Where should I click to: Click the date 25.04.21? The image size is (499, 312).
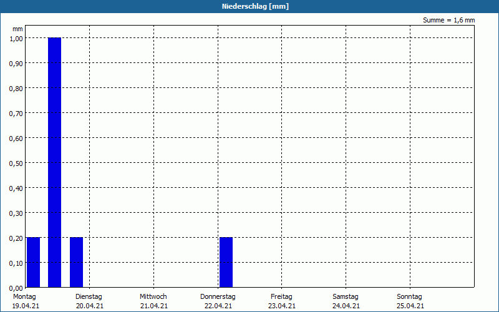tap(410, 306)
